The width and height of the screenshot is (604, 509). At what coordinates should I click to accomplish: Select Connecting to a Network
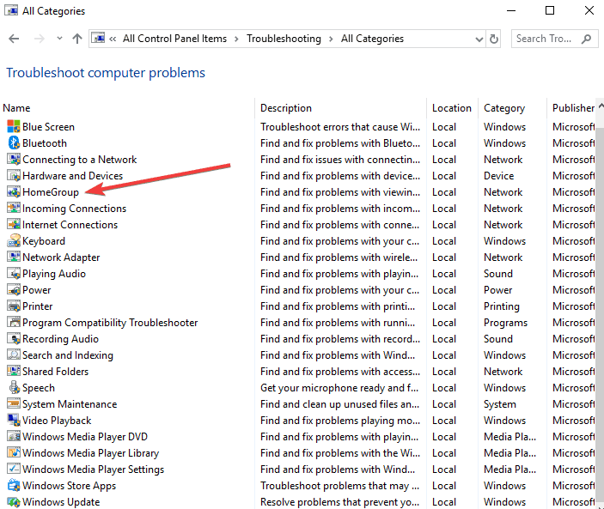pyautogui.click(x=80, y=160)
